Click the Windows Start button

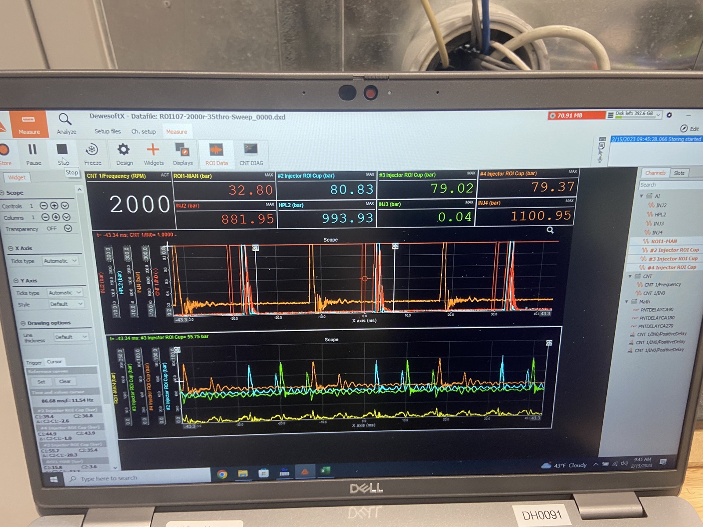tap(54, 480)
